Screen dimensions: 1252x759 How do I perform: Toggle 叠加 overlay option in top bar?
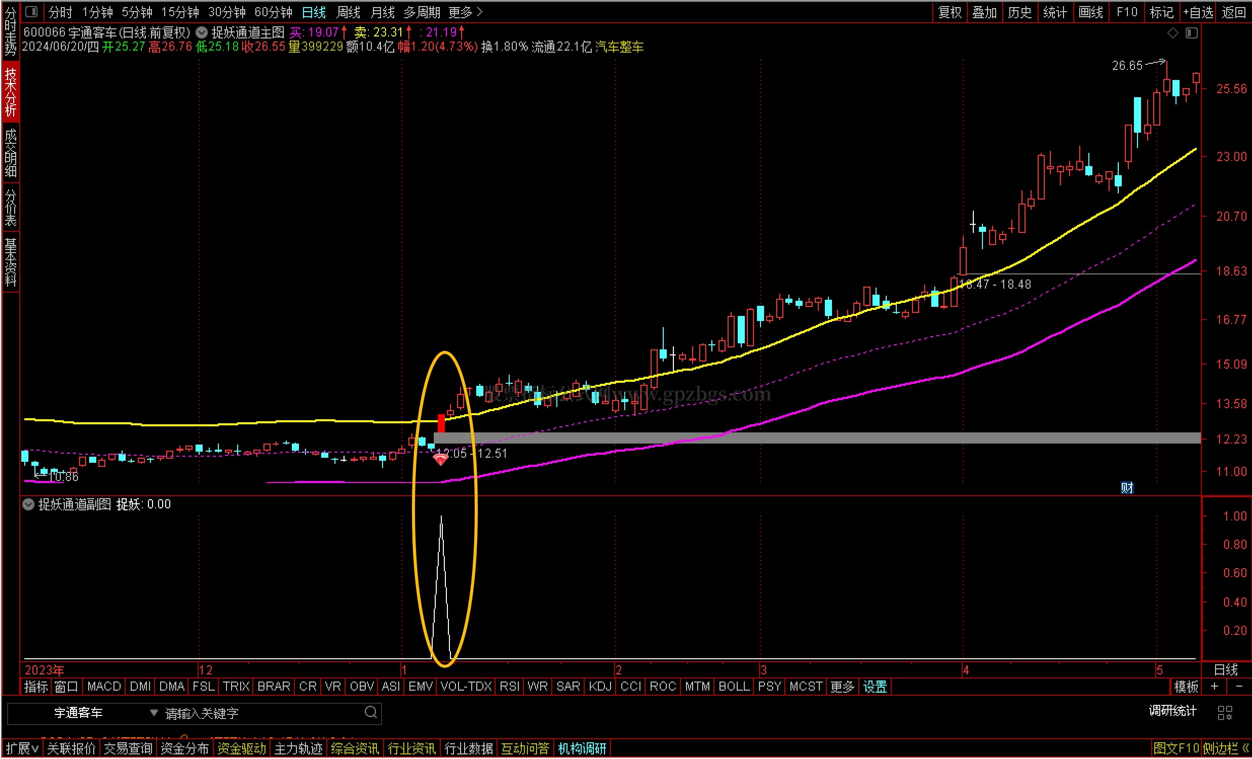click(984, 12)
